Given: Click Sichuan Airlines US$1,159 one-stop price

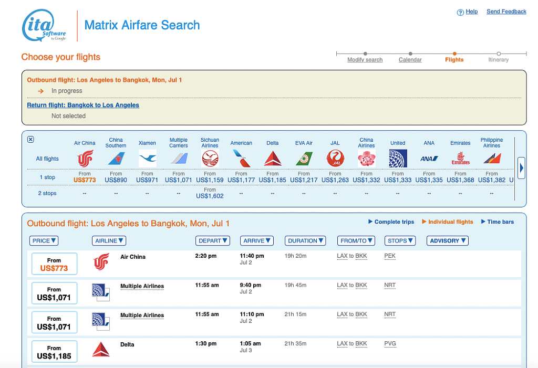Looking at the screenshot, I should (x=210, y=180).
